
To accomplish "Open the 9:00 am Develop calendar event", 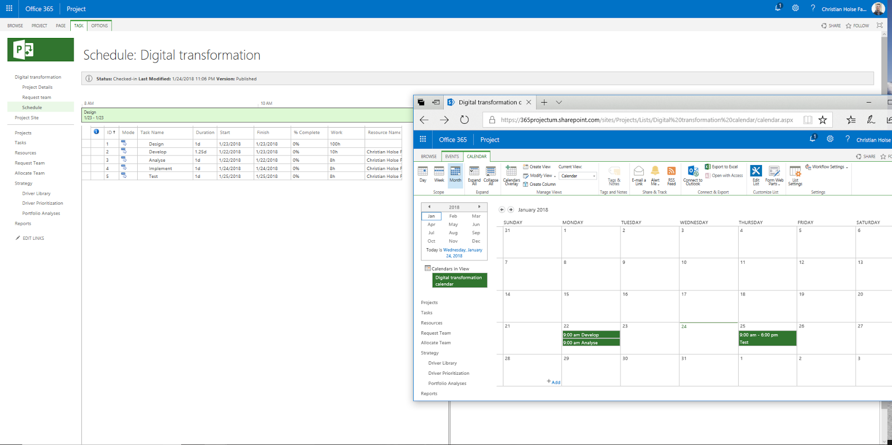I will 591,335.
